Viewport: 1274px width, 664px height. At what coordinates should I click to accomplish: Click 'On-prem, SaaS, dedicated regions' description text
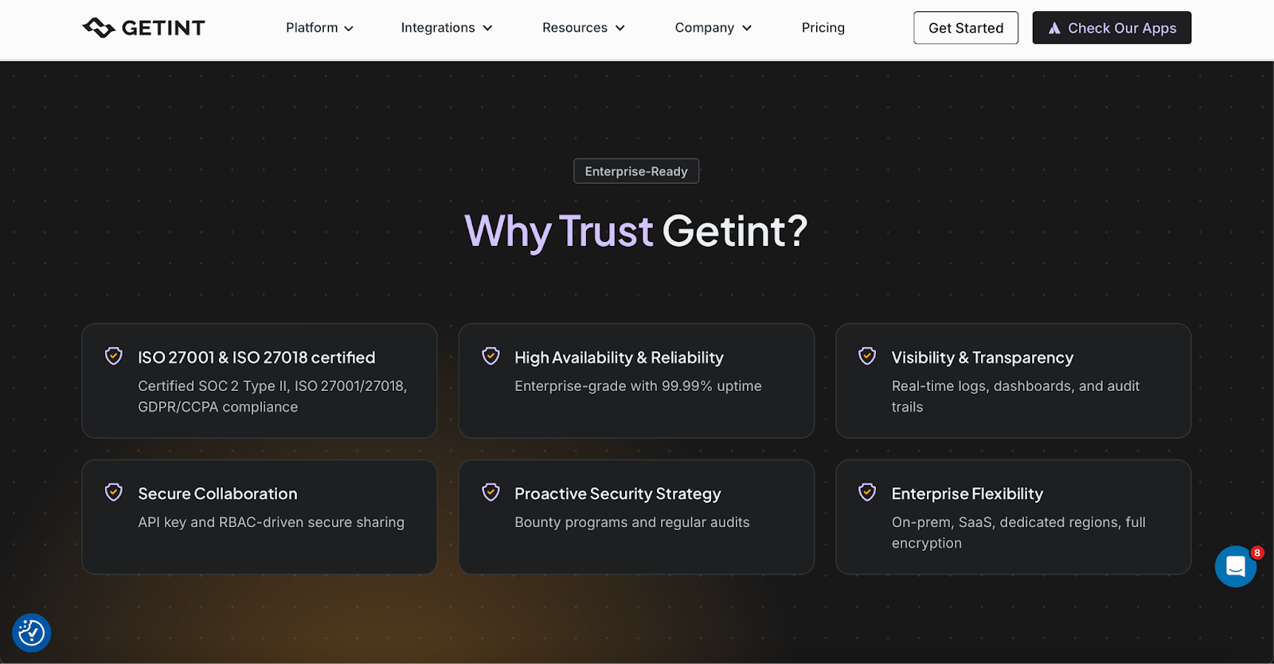click(1018, 533)
